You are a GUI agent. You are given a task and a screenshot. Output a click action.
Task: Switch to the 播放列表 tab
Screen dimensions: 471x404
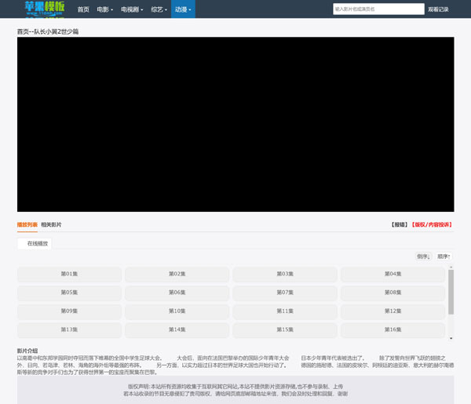(x=27, y=225)
